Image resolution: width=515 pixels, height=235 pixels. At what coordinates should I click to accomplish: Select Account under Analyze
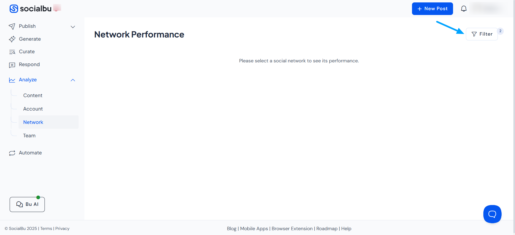click(33, 109)
